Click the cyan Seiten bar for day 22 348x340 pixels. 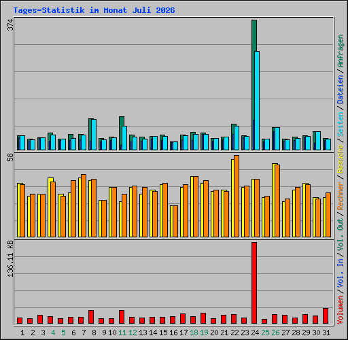(x=237, y=138)
